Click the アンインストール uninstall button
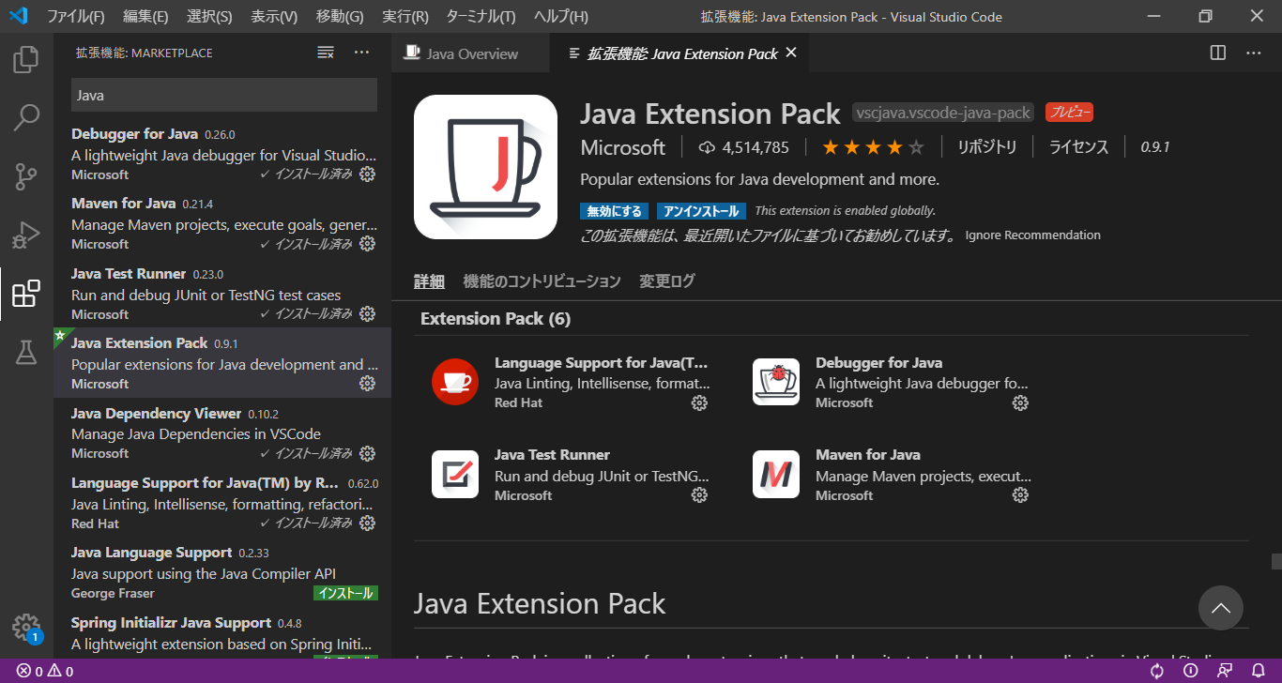 tap(701, 211)
